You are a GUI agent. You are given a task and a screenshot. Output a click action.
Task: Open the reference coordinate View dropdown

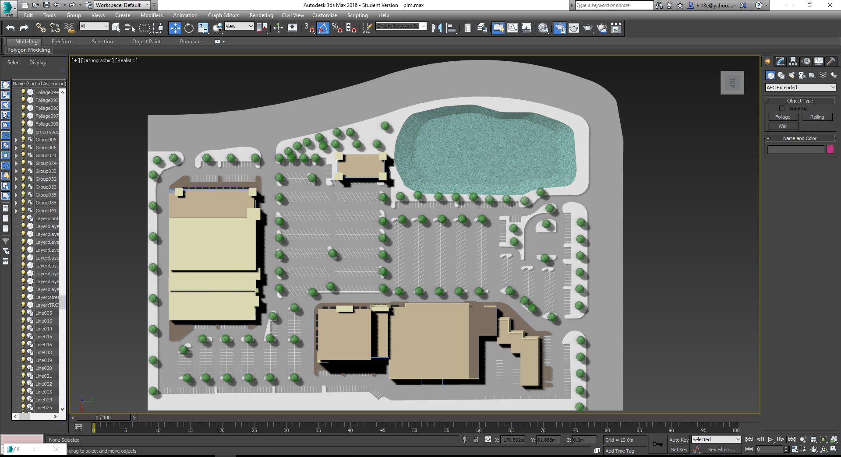[x=239, y=26]
